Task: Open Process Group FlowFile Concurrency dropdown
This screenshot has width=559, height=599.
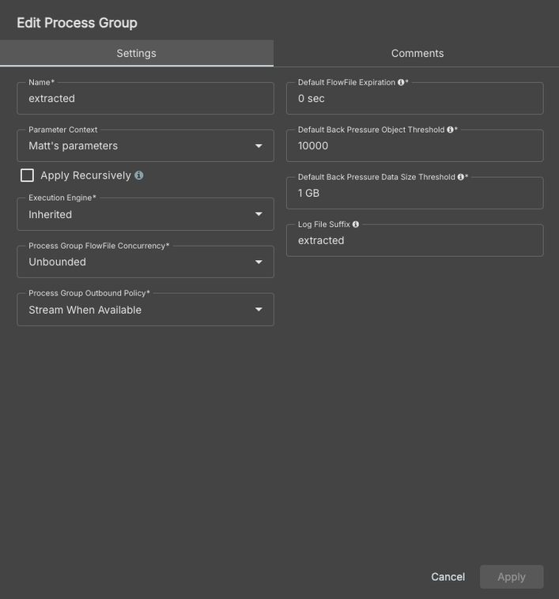Action: [x=145, y=262]
